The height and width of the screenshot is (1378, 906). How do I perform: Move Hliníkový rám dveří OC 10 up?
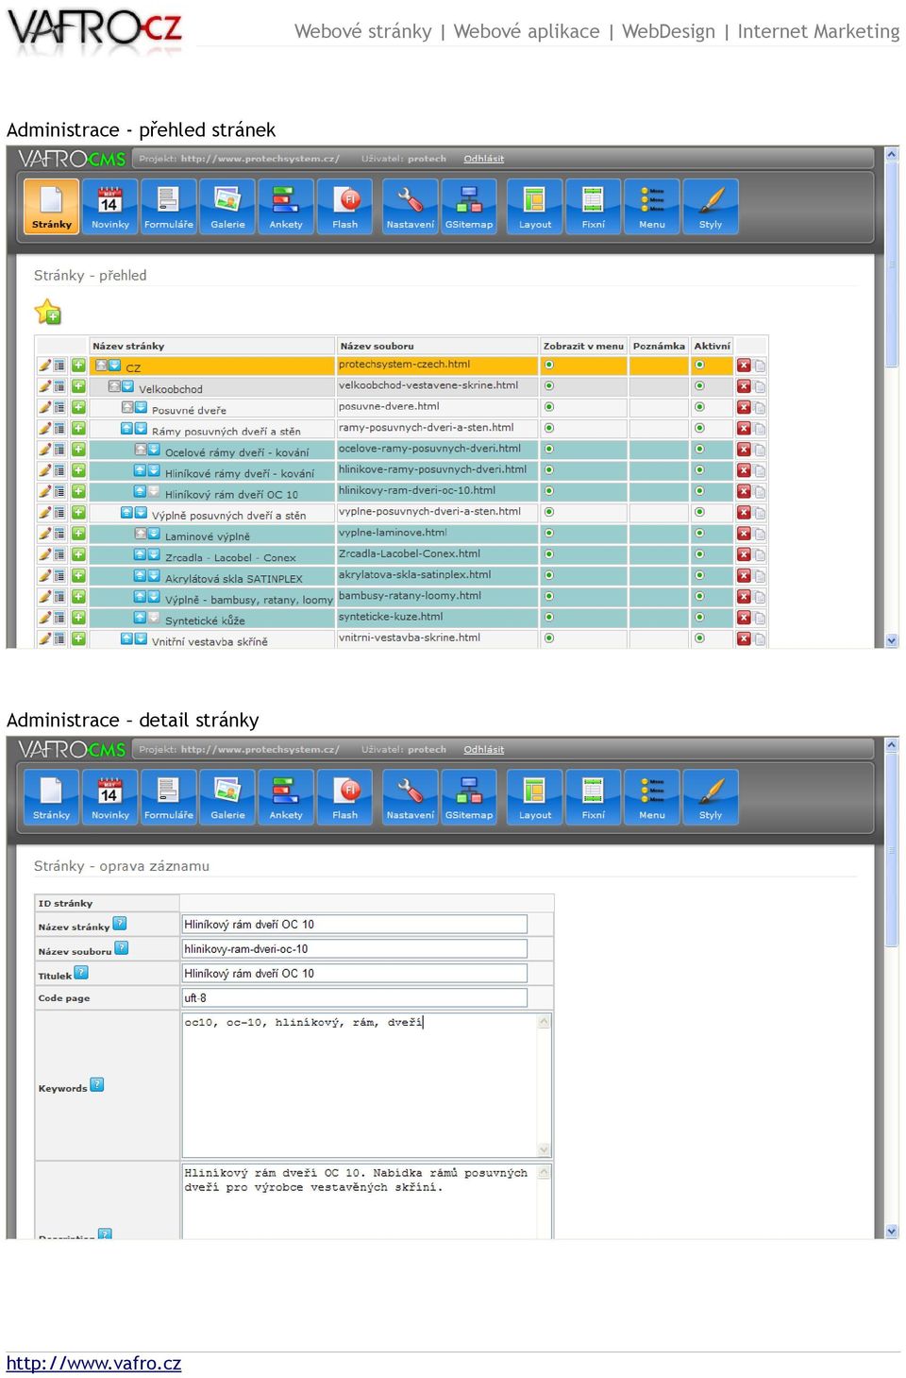click(x=140, y=491)
